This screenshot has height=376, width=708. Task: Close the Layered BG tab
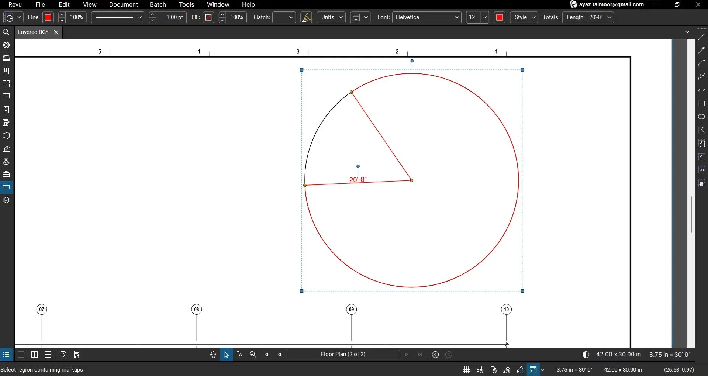click(x=56, y=32)
